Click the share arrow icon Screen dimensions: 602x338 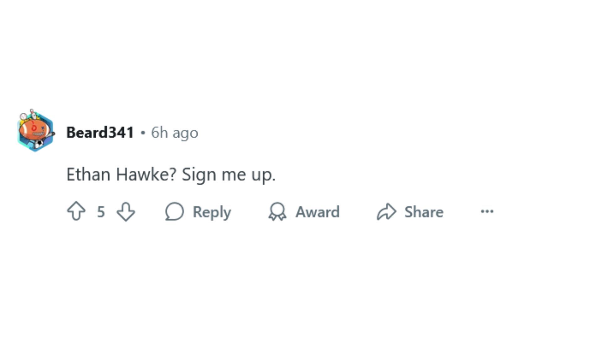(386, 212)
